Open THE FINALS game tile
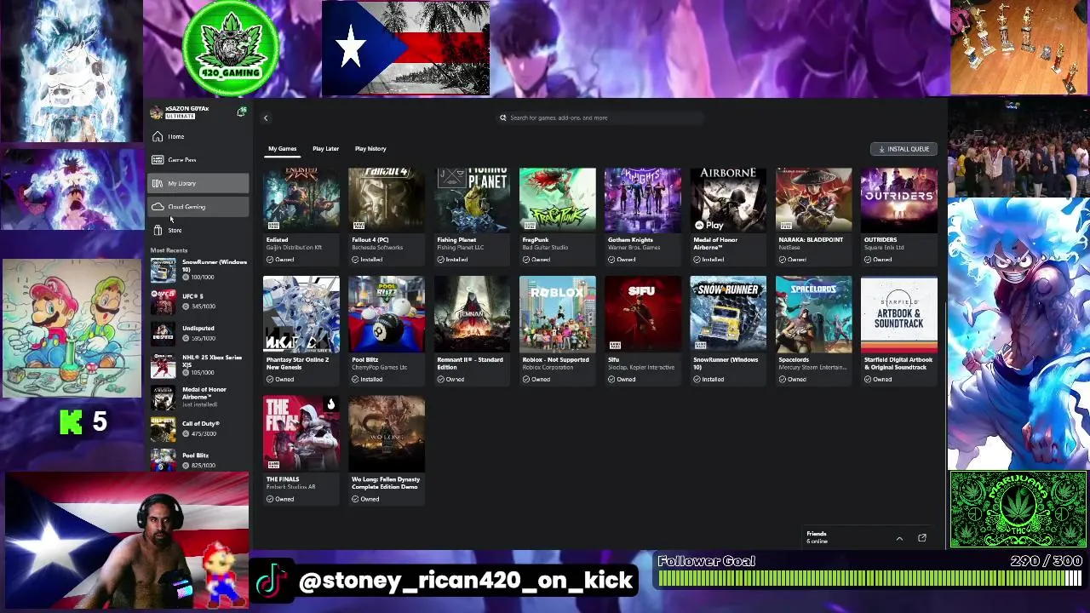 [x=301, y=450]
